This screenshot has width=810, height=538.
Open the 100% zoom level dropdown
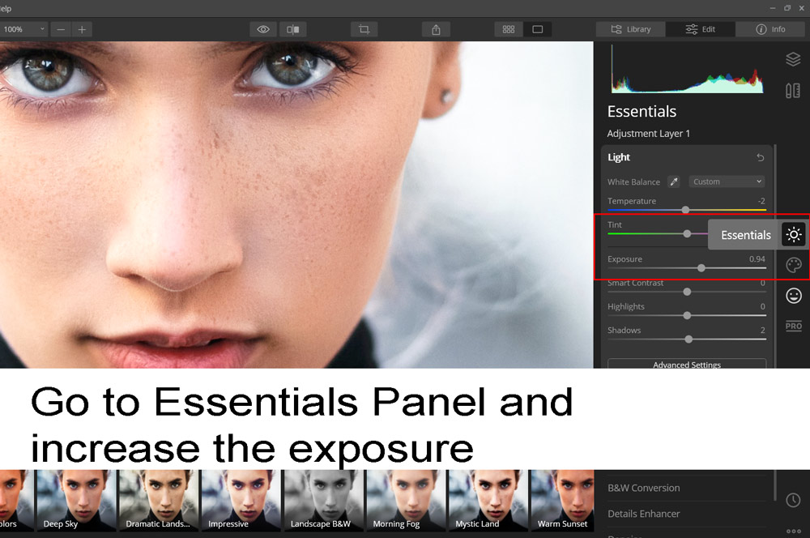[23, 29]
